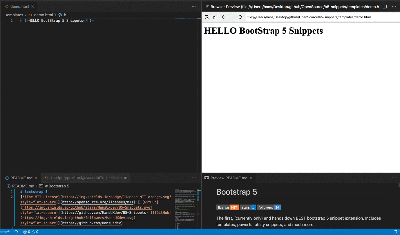Click the license MIT badge in preview
The height and width of the screenshot is (235, 400).
coord(228,207)
